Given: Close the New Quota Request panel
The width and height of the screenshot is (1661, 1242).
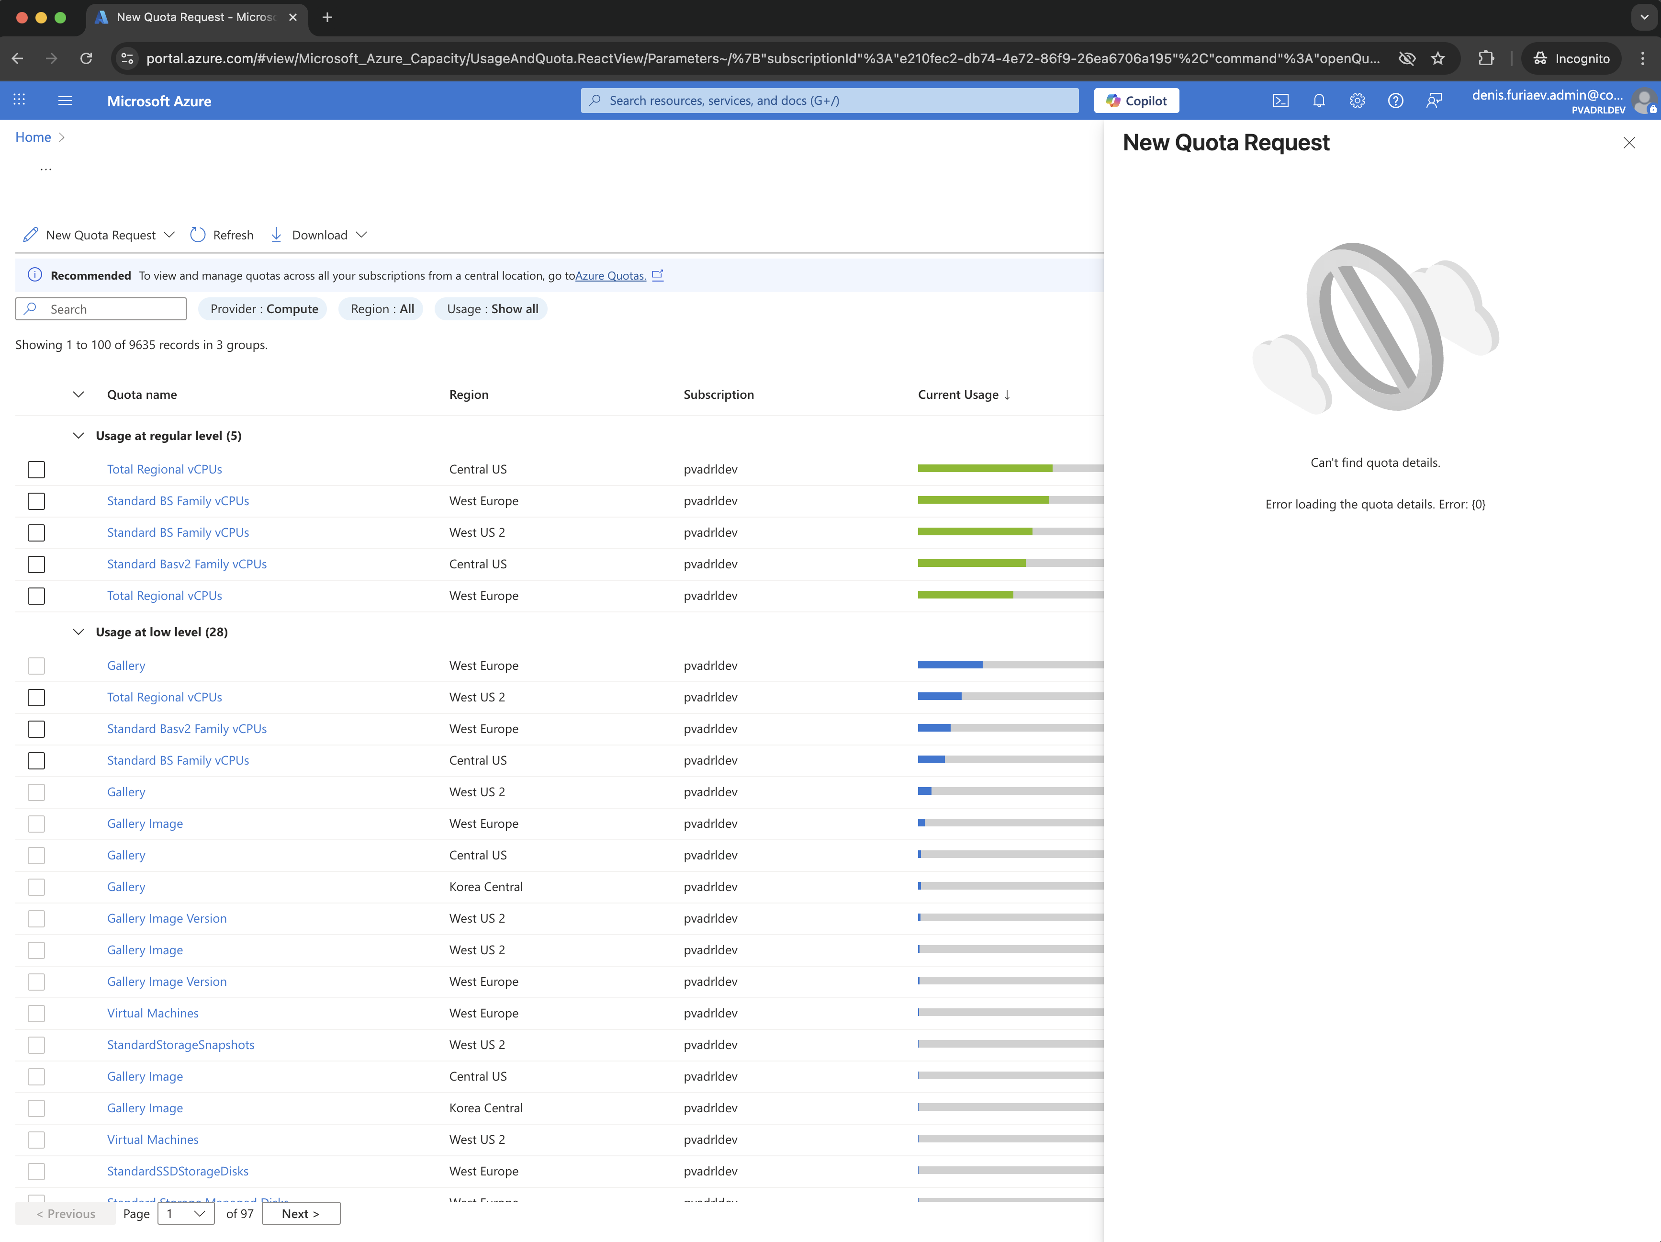Looking at the screenshot, I should click(x=1629, y=143).
